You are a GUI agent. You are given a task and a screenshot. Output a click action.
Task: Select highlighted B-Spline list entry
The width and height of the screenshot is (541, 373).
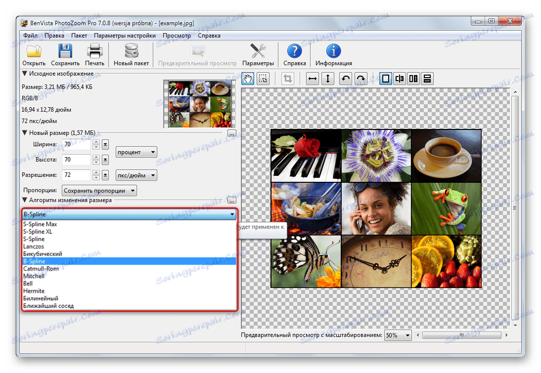[130, 261]
